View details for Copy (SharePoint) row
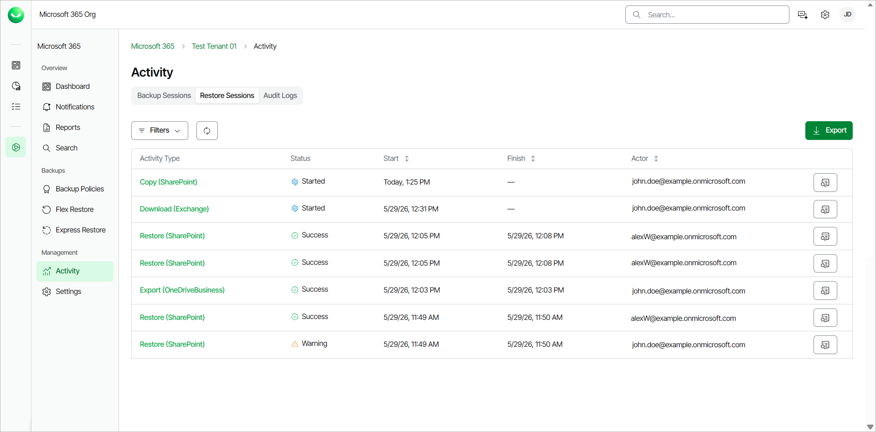This screenshot has height=432, width=876. [x=825, y=183]
